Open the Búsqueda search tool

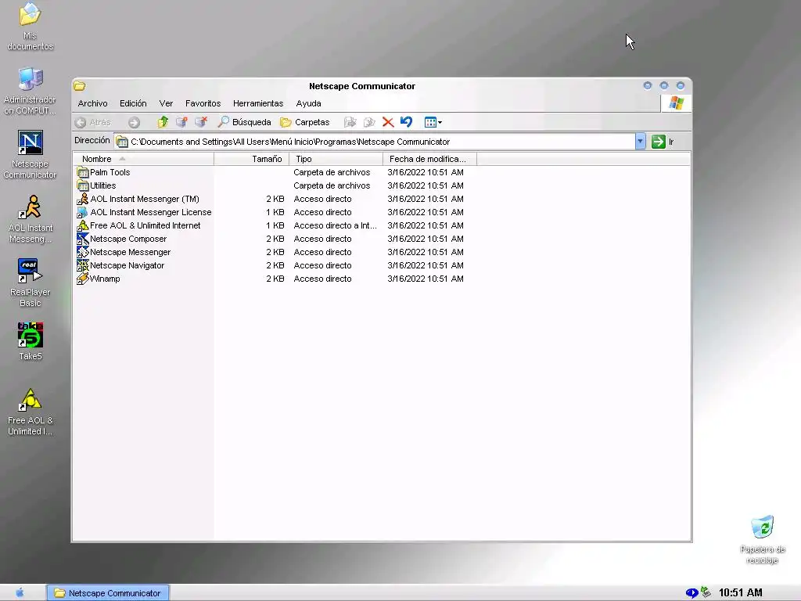point(244,122)
